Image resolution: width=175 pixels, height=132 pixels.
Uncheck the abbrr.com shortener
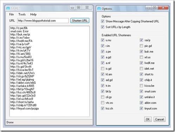point(141,103)
